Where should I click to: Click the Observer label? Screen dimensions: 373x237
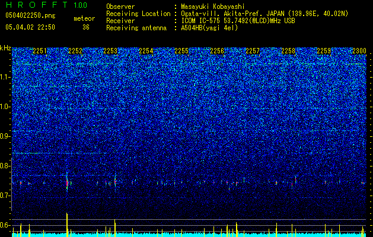[120, 7]
